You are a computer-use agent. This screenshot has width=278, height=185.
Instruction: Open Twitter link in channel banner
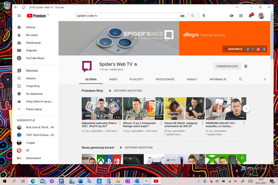tap(253, 49)
